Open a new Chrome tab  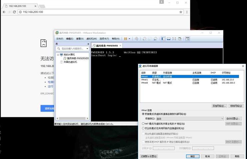(42, 6)
